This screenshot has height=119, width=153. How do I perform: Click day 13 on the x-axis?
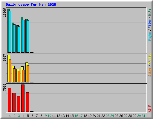(x=63, y=116)
